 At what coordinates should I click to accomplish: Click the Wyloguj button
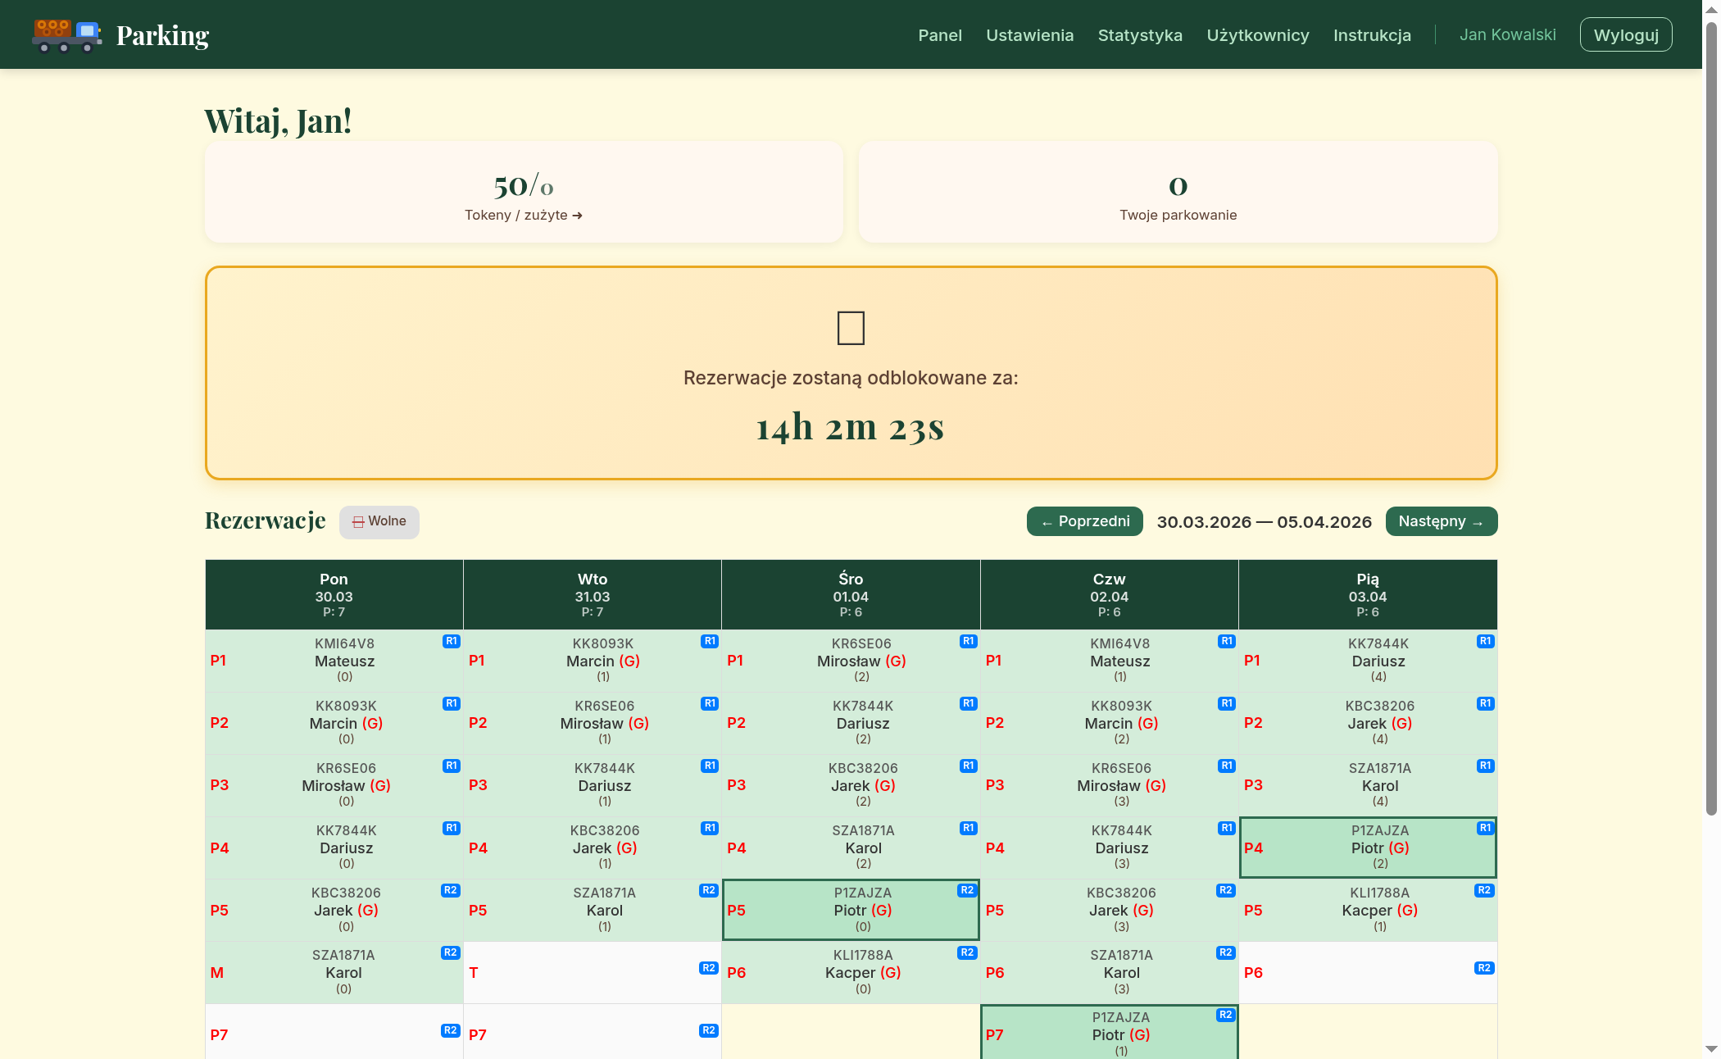(1625, 35)
